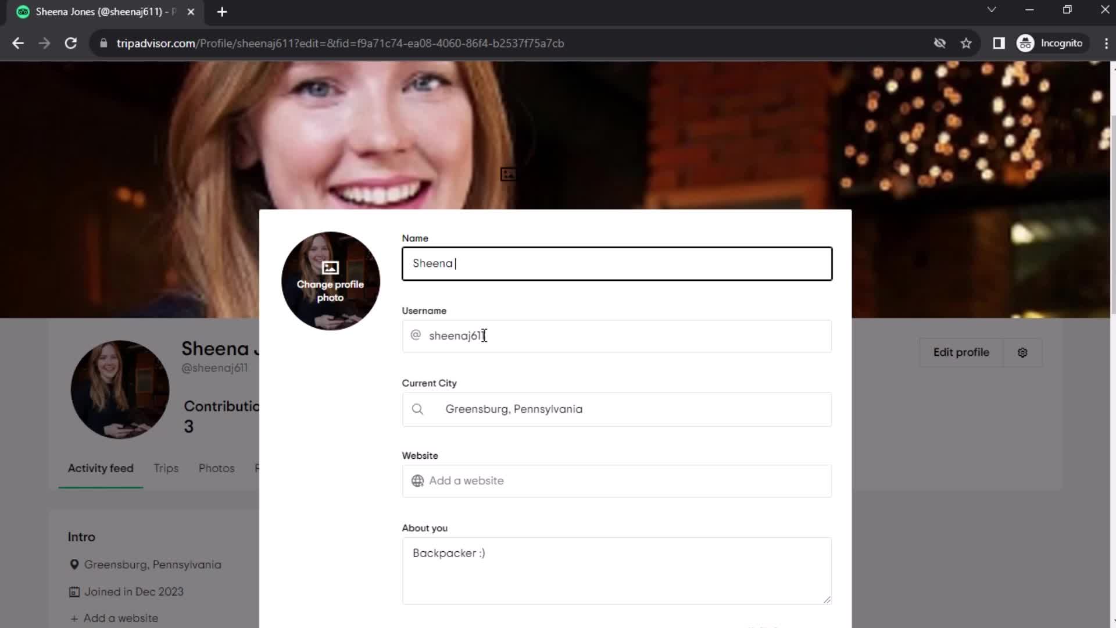This screenshot has height=628, width=1116.
Task: Click the Username input field
Action: pyautogui.click(x=618, y=336)
